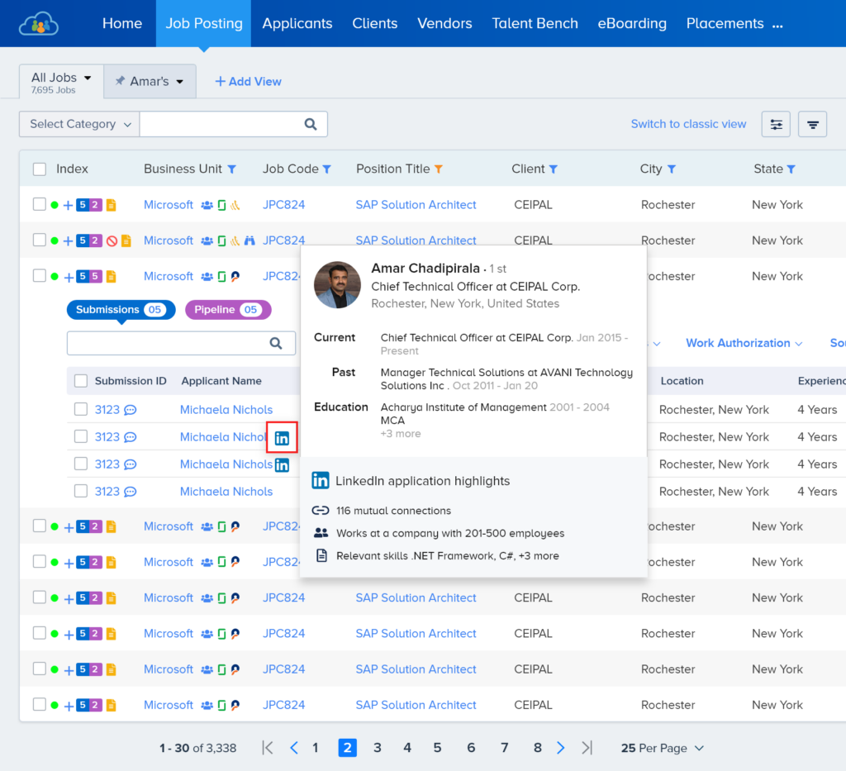Viewport: 846px width, 771px height.
Task: Go to the previous page
Action: click(294, 748)
